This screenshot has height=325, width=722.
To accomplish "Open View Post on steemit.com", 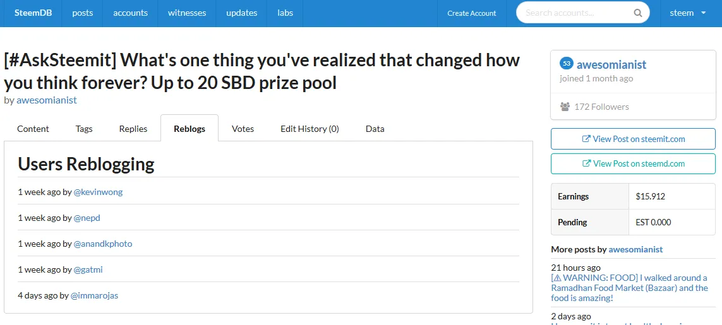I will click(633, 139).
